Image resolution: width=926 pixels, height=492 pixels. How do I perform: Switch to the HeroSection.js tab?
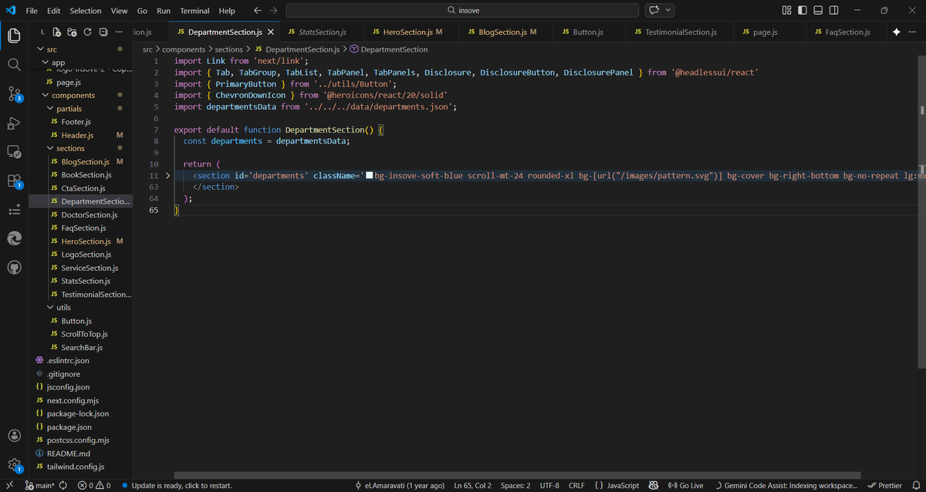click(x=407, y=32)
